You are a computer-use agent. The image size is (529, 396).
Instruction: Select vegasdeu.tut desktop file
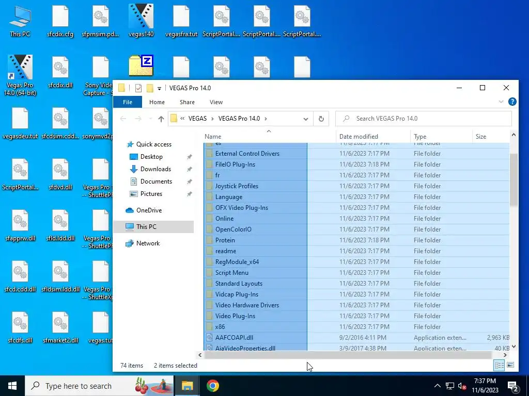(20, 124)
